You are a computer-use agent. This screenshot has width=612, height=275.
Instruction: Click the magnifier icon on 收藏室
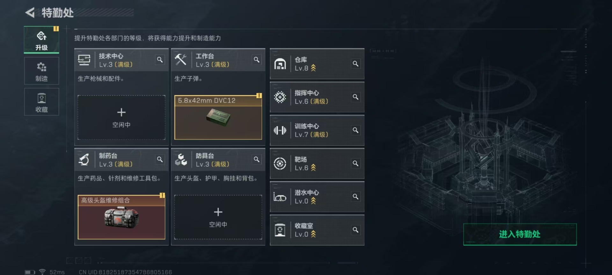355,230
